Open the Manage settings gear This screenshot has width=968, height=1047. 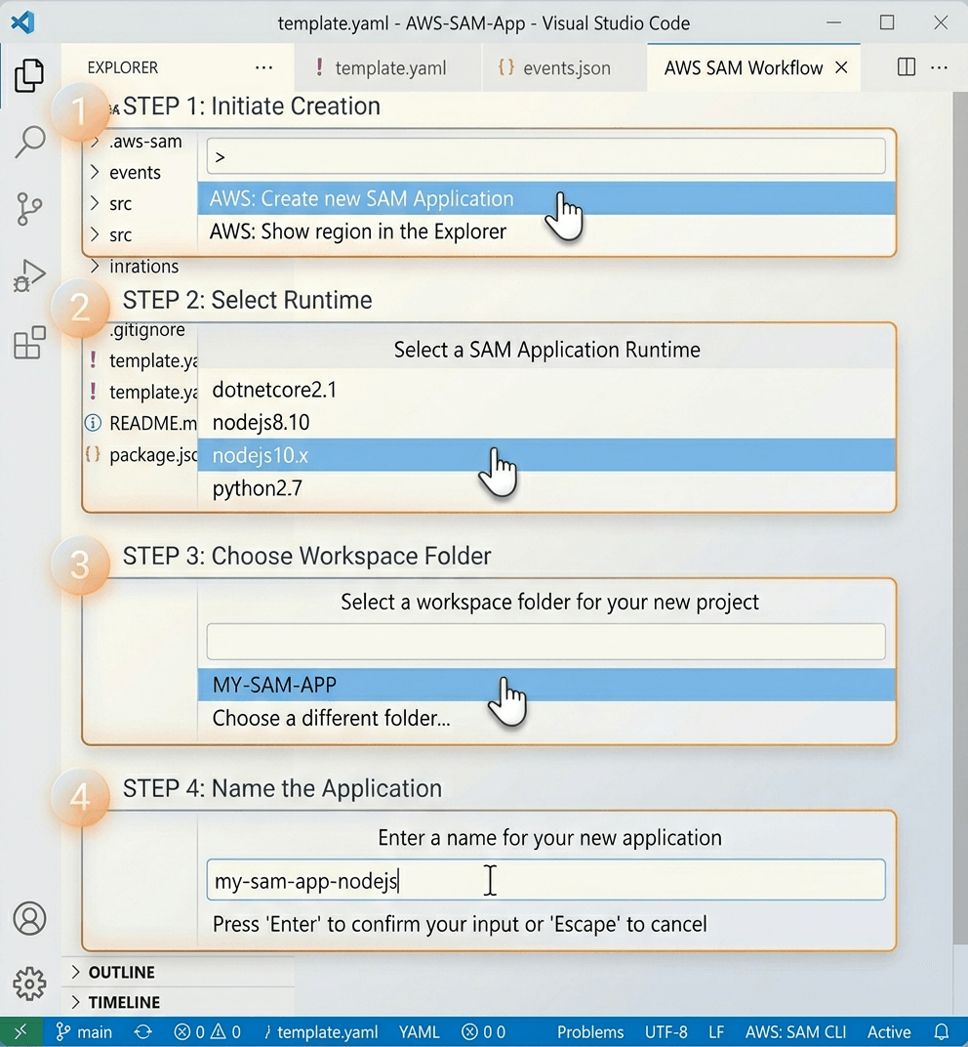coord(30,984)
